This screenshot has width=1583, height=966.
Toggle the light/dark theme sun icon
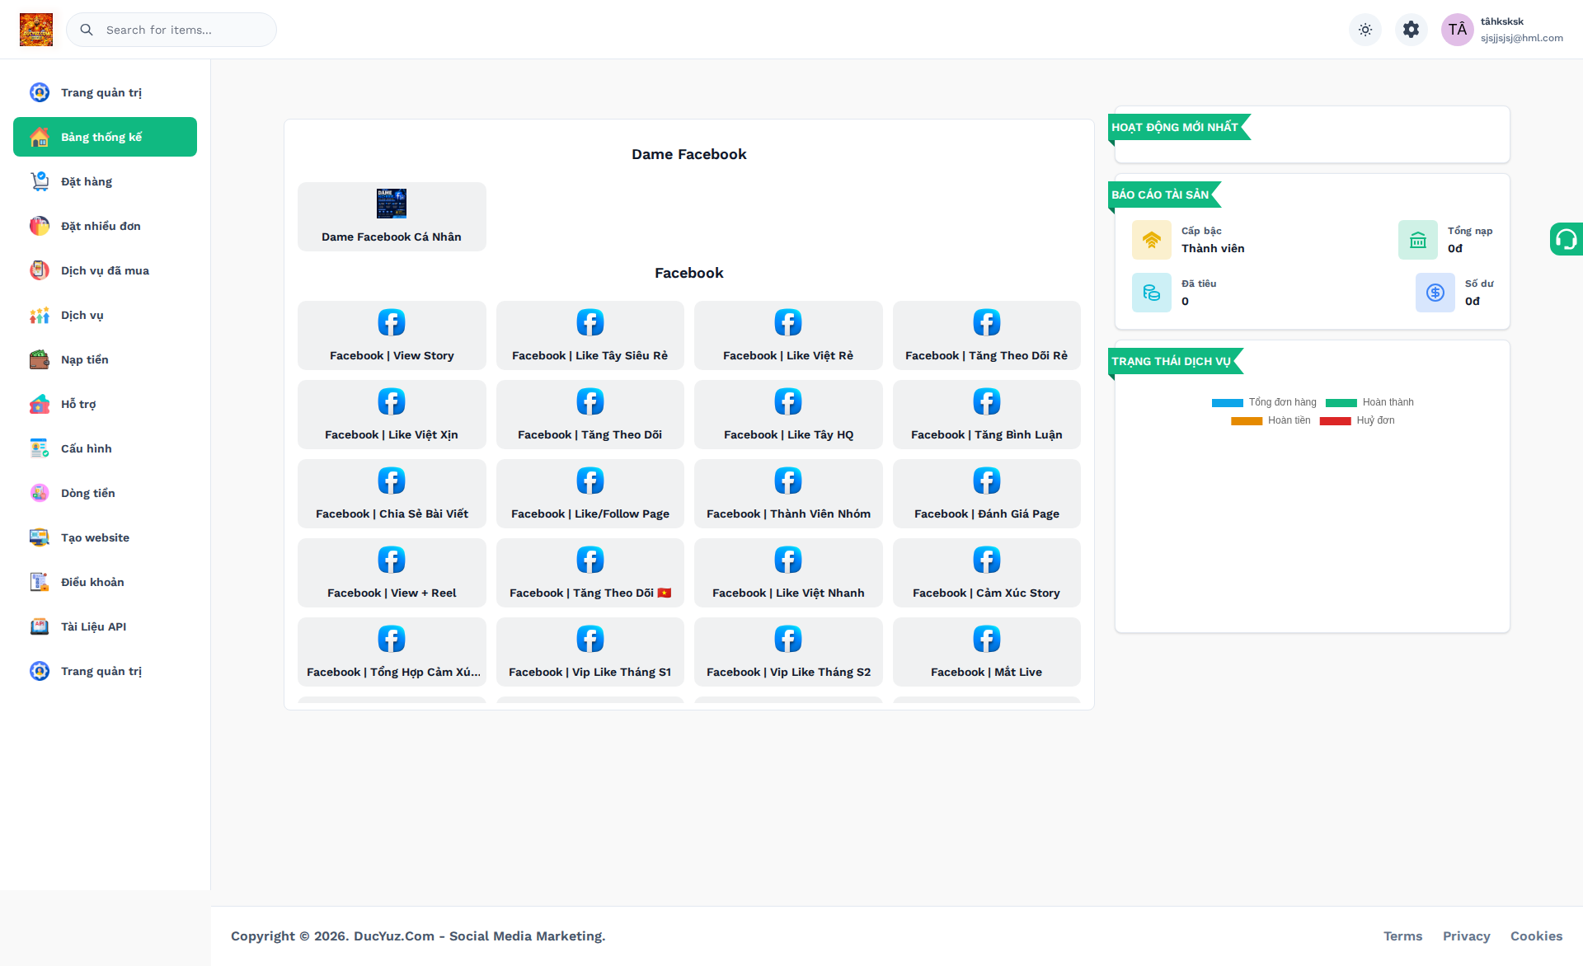pos(1365,30)
